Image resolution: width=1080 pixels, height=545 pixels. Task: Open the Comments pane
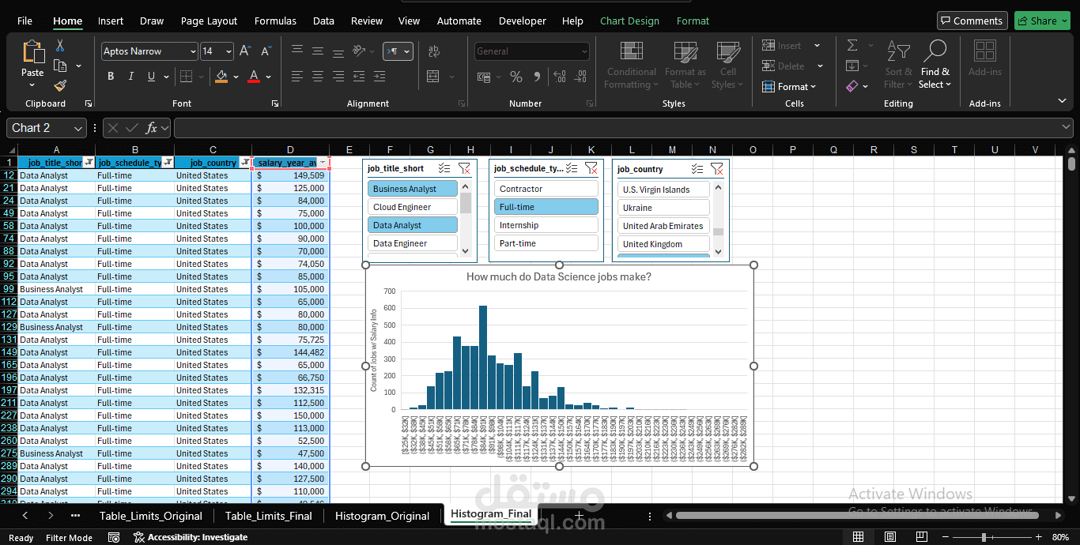tap(972, 20)
